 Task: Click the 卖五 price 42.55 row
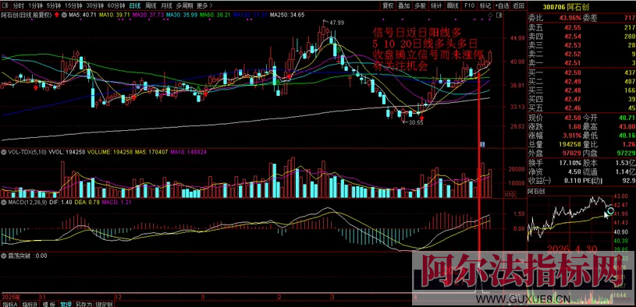[x=581, y=27]
